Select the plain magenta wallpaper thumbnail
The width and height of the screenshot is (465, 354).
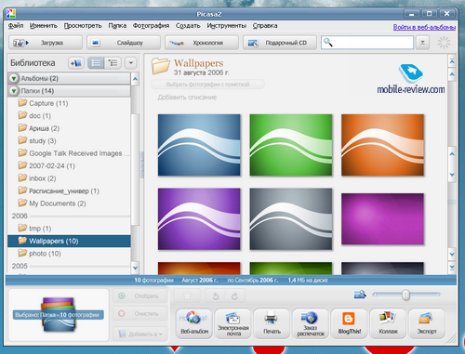[x=382, y=219]
